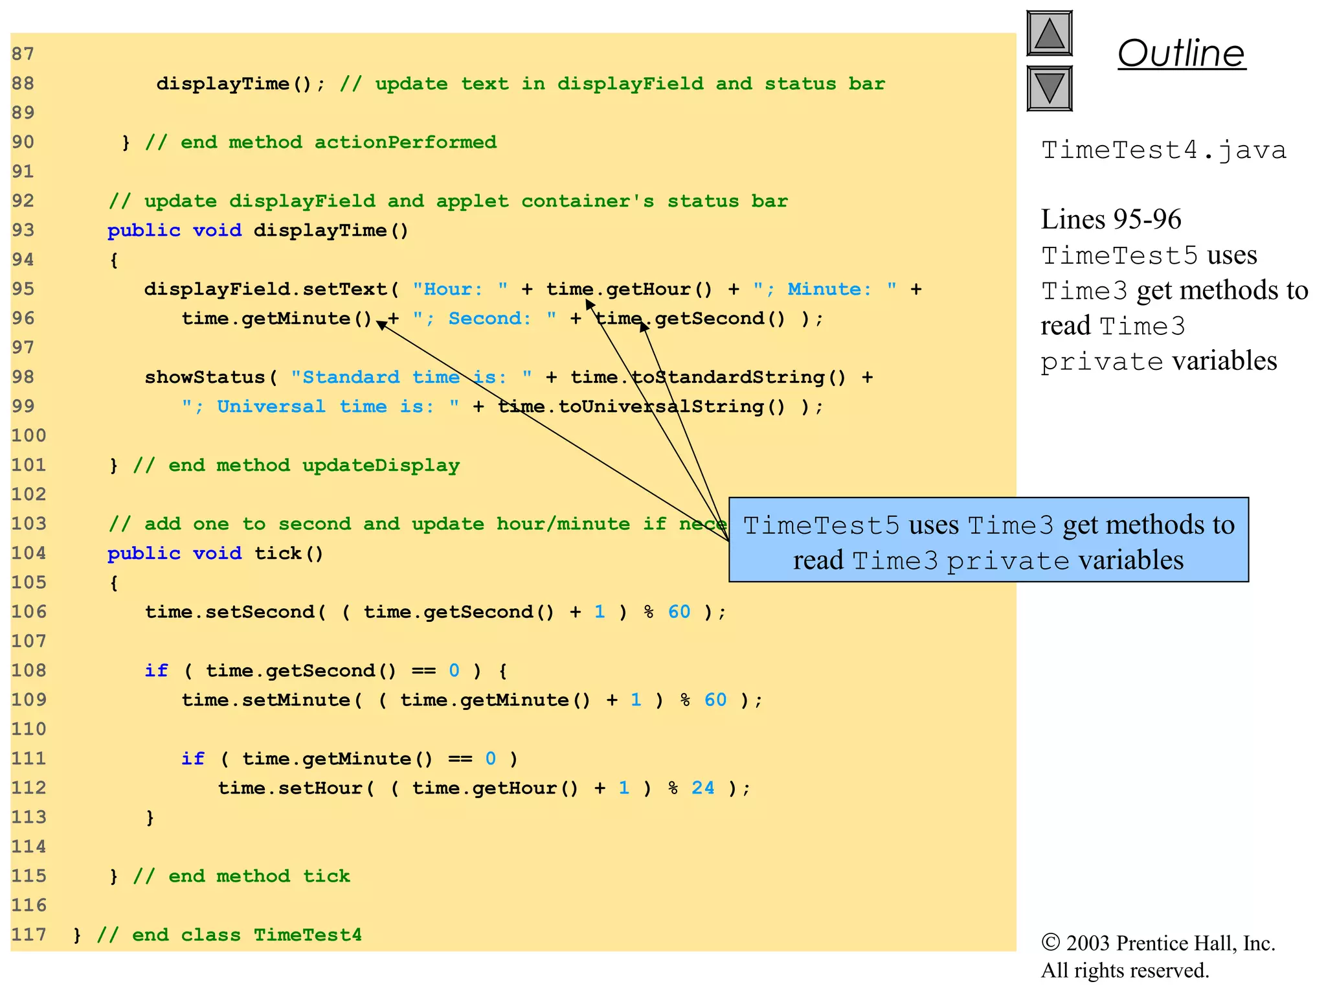
Task: Click the '© 2003 Prentice Hall, Inc.' notice
Action: click(1158, 944)
